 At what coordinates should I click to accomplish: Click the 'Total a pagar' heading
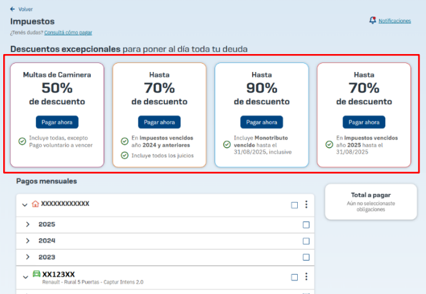pos(371,195)
